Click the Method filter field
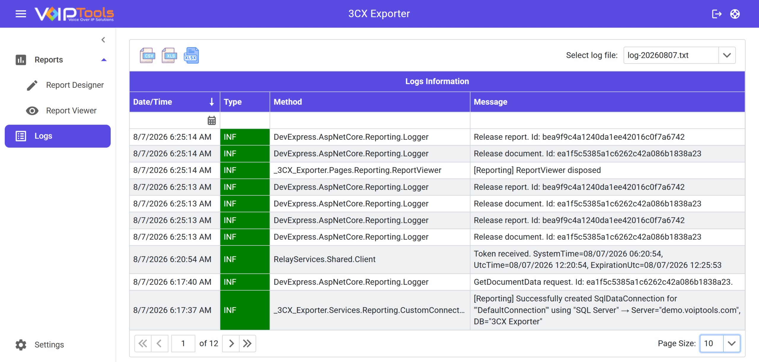 (370, 120)
